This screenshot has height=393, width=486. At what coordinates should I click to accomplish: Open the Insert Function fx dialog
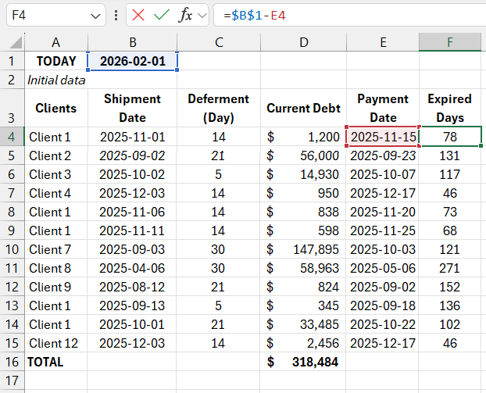(185, 15)
